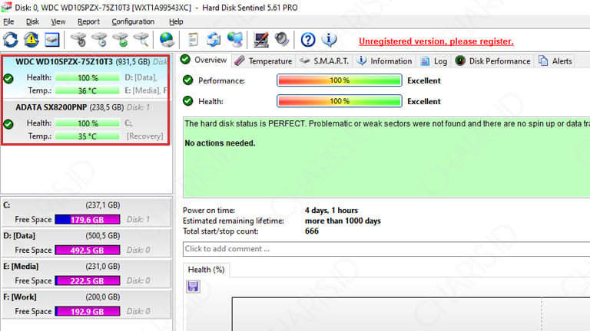Select the F: [Work] partition row
The height and width of the screenshot is (331, 590).
pos(87,304)
